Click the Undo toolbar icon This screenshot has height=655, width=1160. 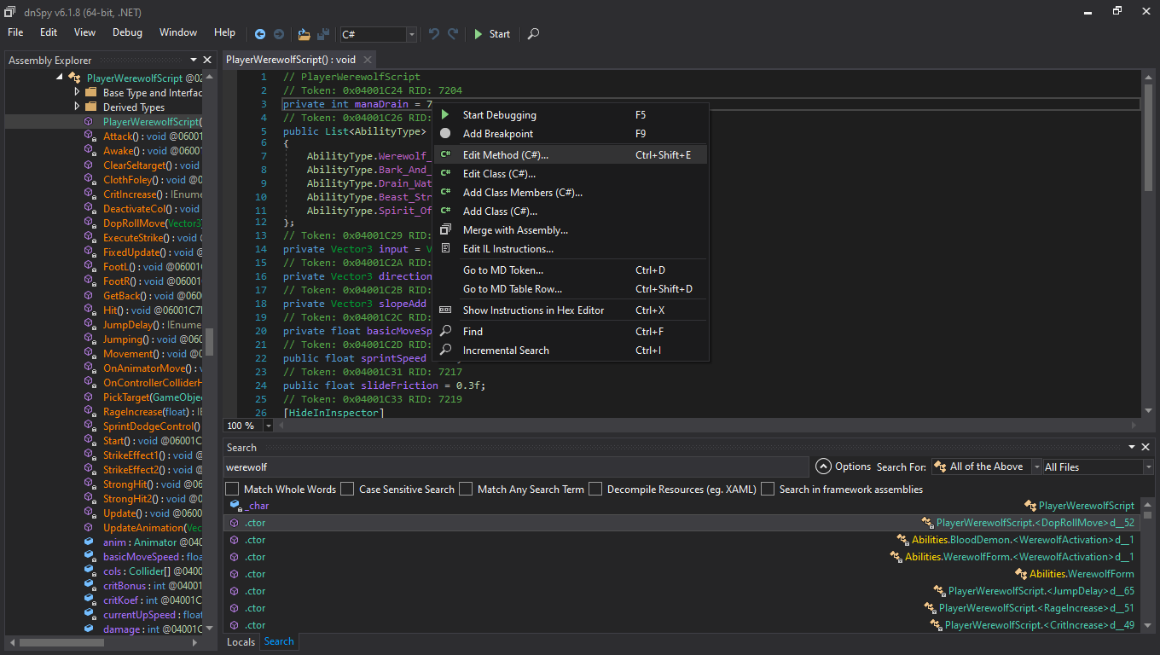tap(434, 34)
